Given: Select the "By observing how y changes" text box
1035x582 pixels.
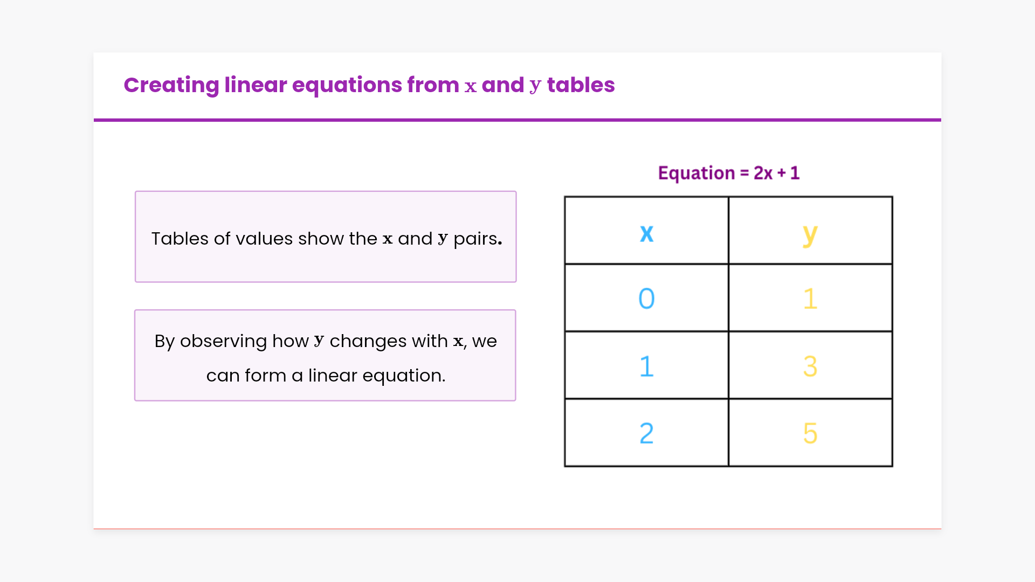Looking at the screenshot, I should (x=325, y=355).
